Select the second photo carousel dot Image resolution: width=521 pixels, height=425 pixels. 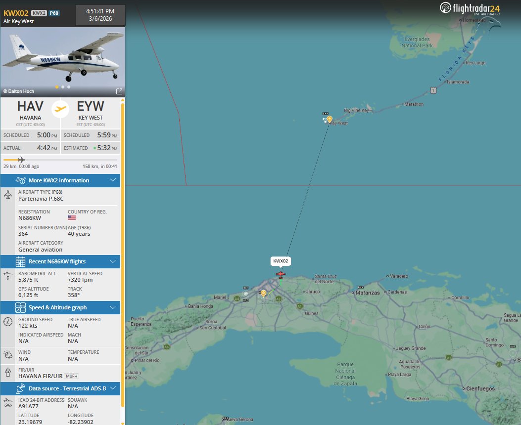(x=62, y=86)
